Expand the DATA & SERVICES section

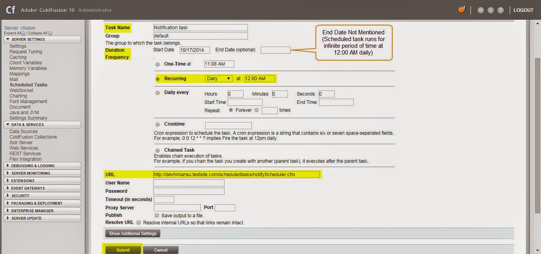42,125
